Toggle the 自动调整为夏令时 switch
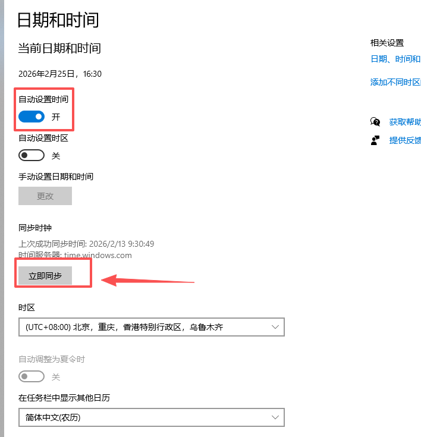 (x=32, y=376)
